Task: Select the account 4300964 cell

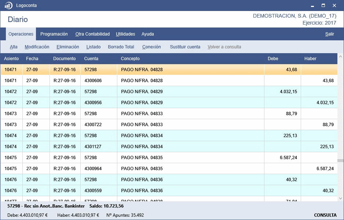Action: coord(93,169)
